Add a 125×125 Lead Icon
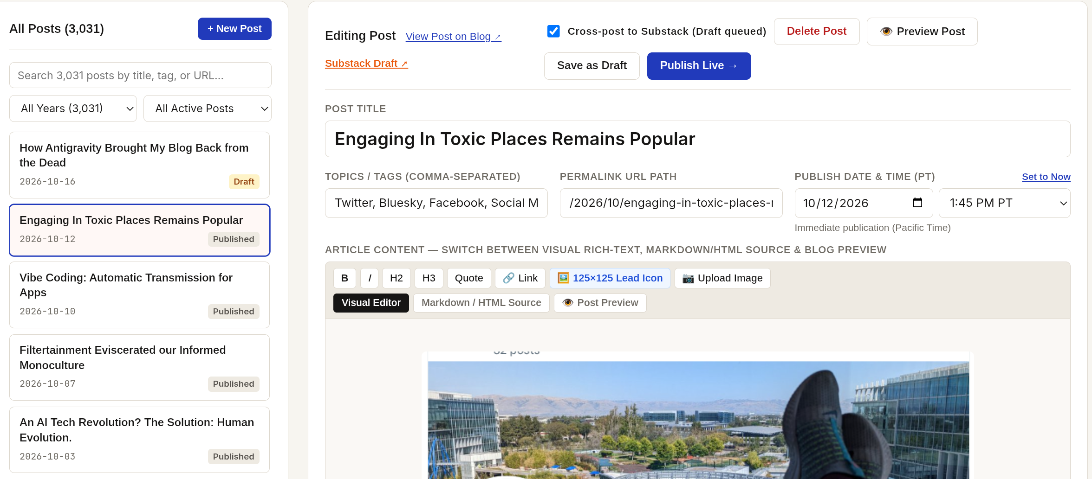Image resolution: width=1092 pixels, height=479 pixels. [x=610, y=278]
